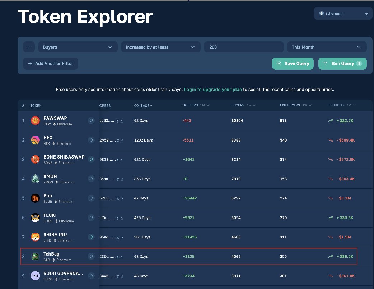Open the Holders 1M timeframe dropdown

click(205, 105)
